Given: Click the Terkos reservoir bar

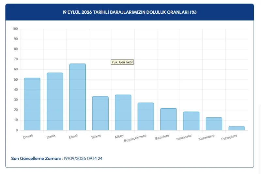Looking at the screenshot, I should point(100,113).
